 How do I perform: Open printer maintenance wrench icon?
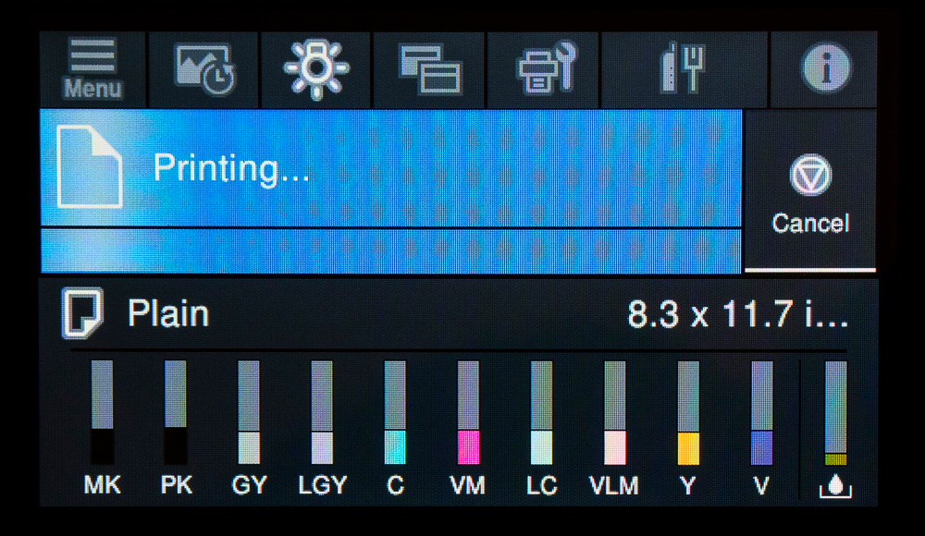coord(543,69)
